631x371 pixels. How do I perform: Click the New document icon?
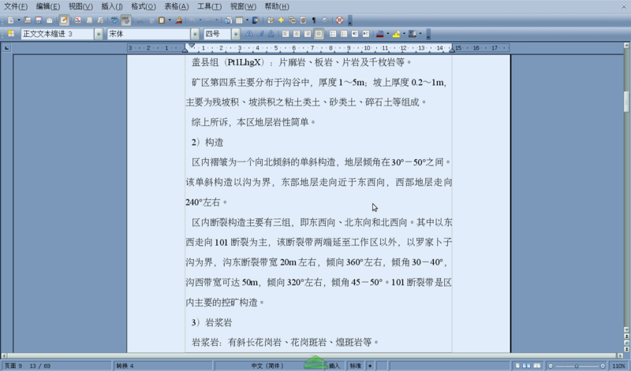point(10,20)
